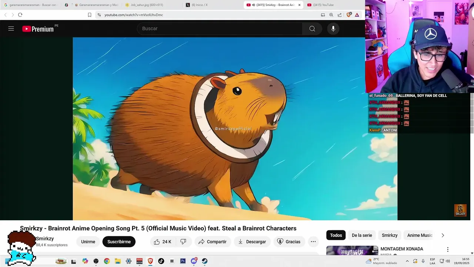The height and width of the screenshot is (267, 474).
Task: Open the volume control in system tray
Action: [x=448, y=261]
